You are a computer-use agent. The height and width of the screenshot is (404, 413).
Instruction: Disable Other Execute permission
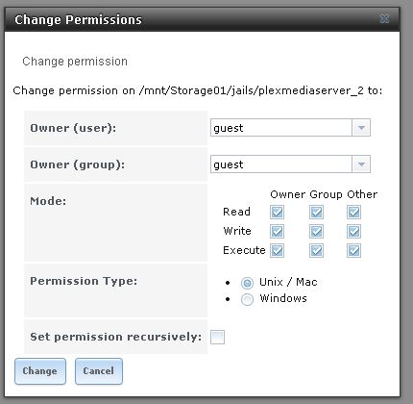353,250
